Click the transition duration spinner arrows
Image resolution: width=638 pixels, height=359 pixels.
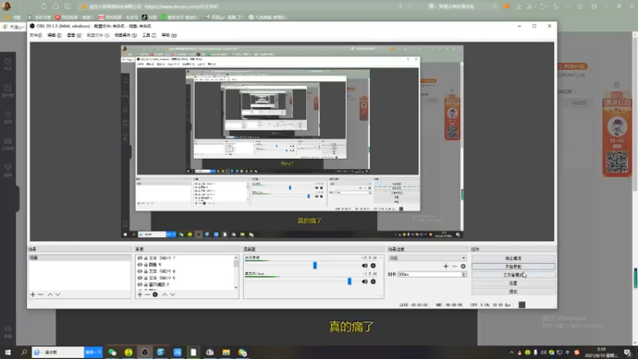pyautogui.click(x=464, y=274)
